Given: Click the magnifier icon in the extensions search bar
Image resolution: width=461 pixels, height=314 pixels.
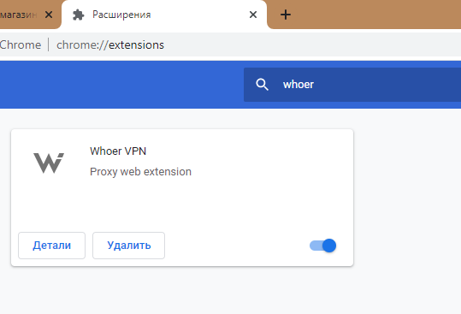Looking at the screenshot, I should click(262, 85).
